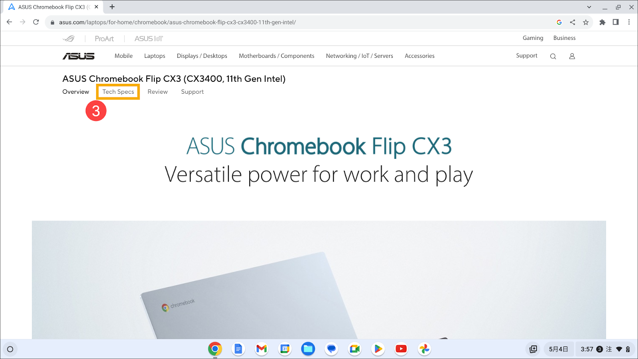
Task: Launch YouTube from the shelf
Action: pyautogui.click(x=401, y=349)
